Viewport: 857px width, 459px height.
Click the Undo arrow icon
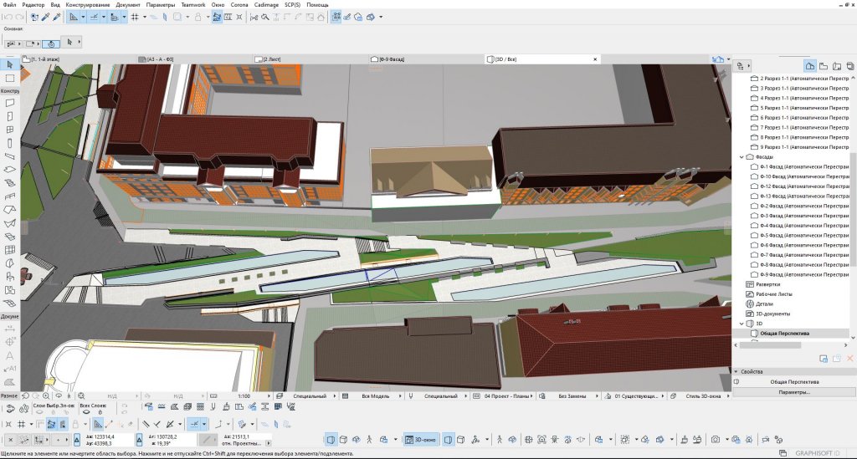pos(8,17)
